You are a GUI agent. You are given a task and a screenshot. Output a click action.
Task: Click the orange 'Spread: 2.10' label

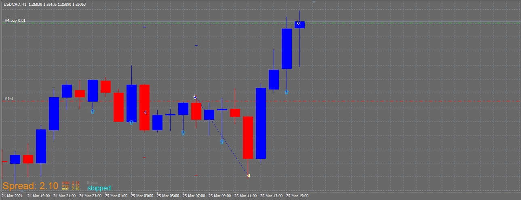(30, 186)
